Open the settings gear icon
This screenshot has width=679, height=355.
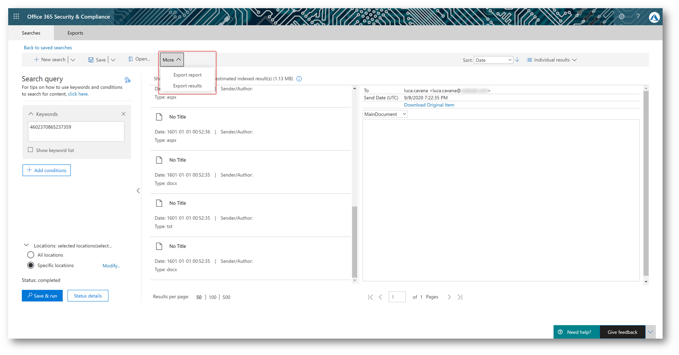622,16
